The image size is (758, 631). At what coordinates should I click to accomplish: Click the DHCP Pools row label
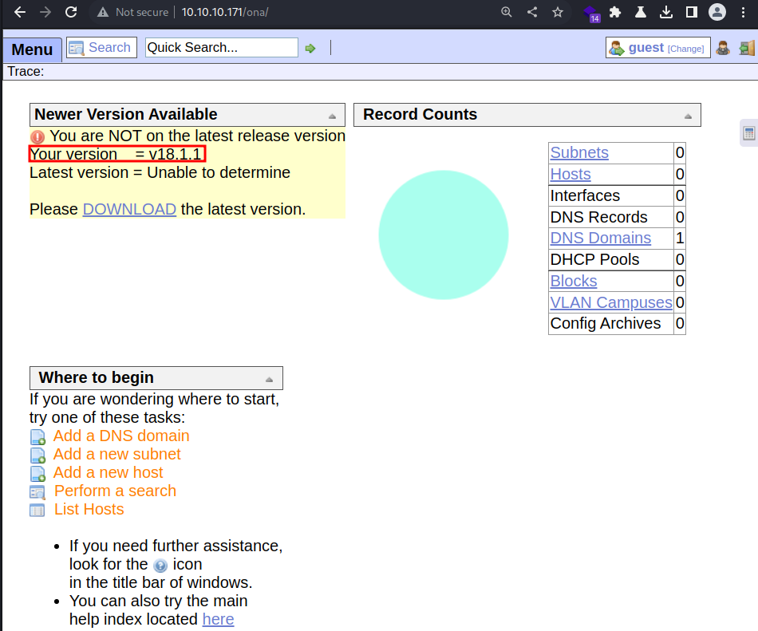tap(594, 259)
